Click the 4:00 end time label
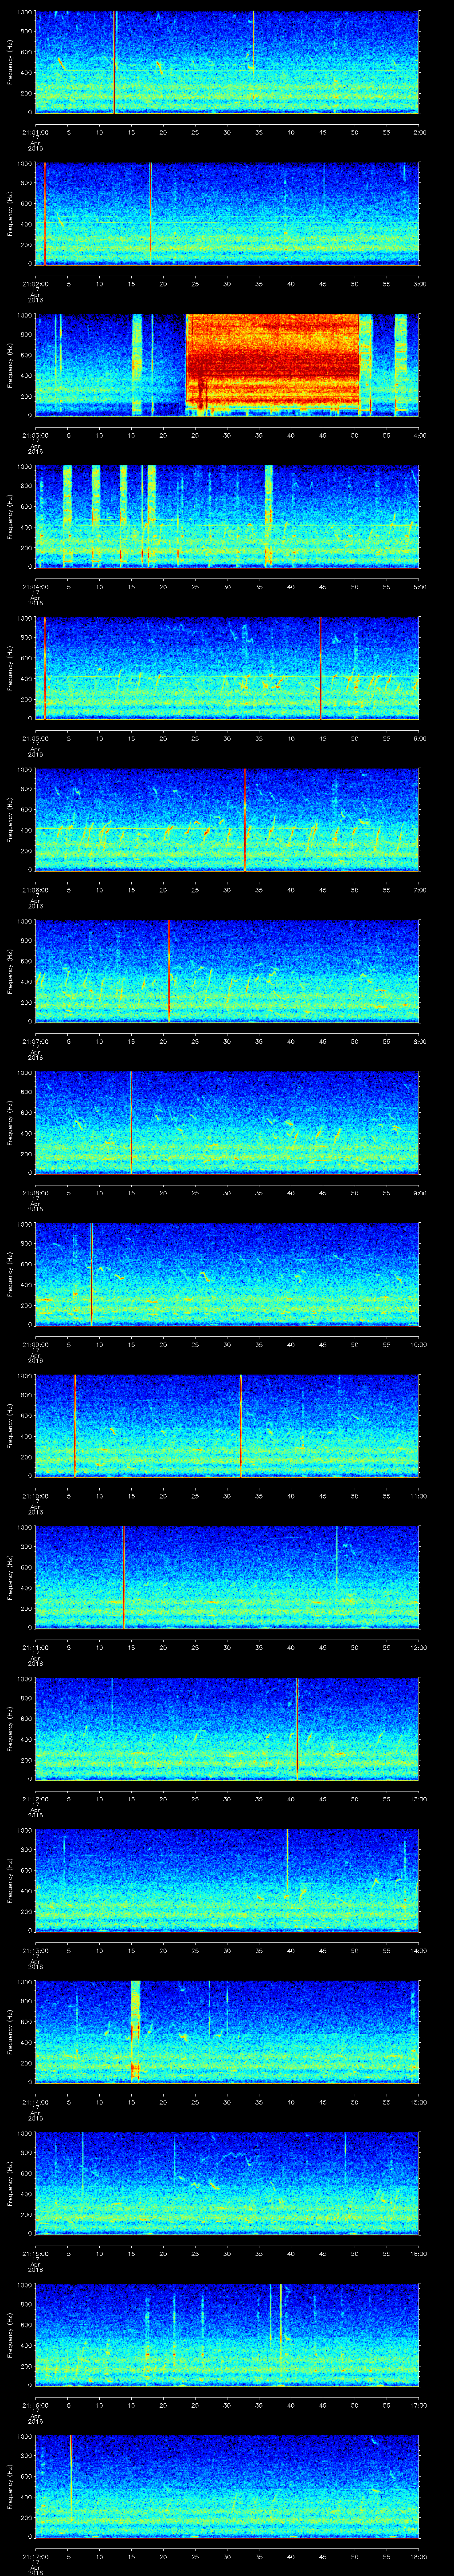This screenshot has width=454, height=2576. (419, 435)
